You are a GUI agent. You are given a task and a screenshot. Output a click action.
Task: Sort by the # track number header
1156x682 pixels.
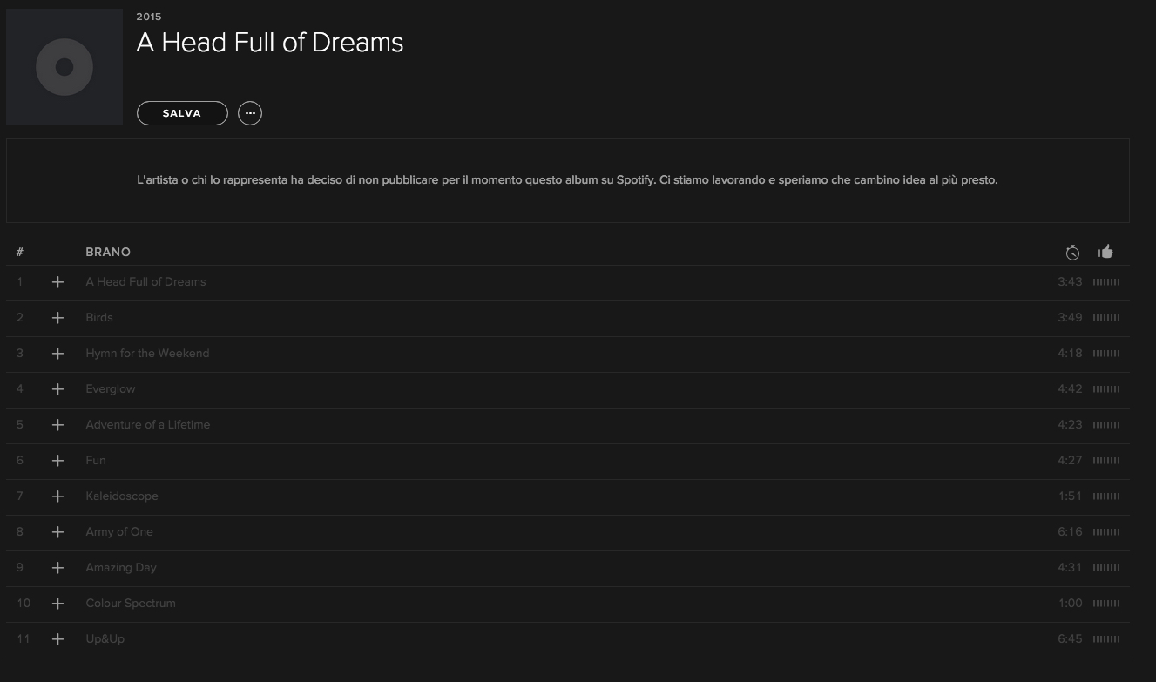point(19,253)
